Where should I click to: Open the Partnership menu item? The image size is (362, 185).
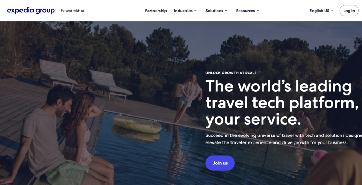tap(156, 11)
